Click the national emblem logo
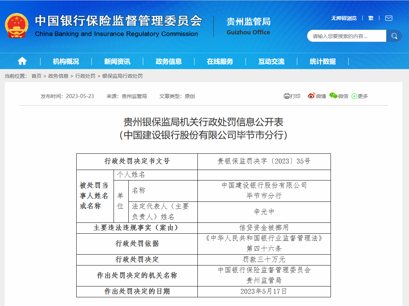Viewport: 409px width, 306px height. [x=16, y=26]
